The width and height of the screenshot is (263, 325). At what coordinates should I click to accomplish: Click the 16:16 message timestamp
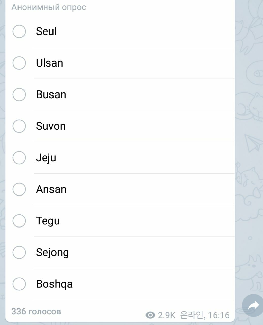pyautogui.click(x=219, y=315)
